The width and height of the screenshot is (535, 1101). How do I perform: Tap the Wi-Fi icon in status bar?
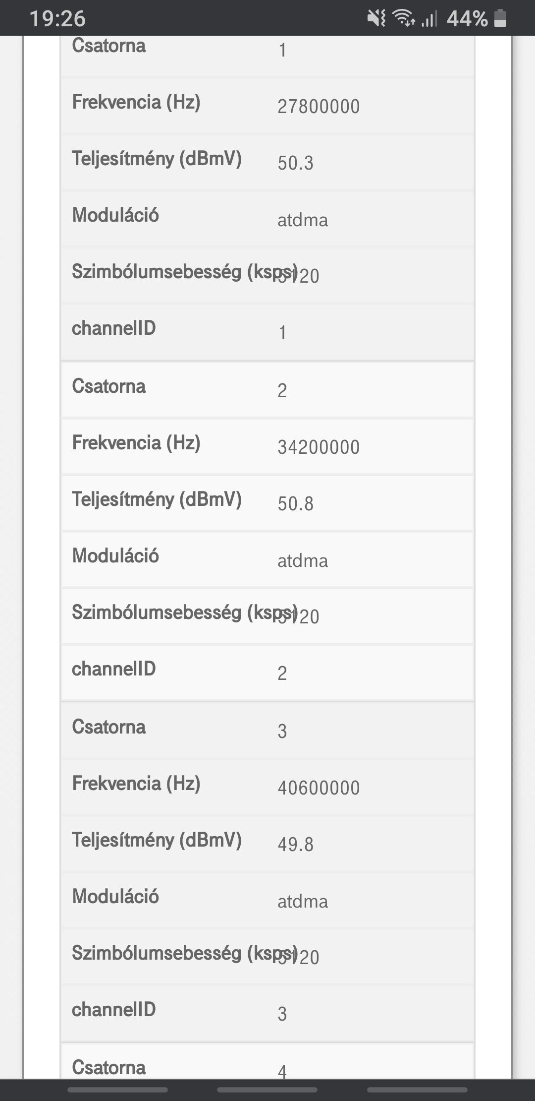[403, 19]
